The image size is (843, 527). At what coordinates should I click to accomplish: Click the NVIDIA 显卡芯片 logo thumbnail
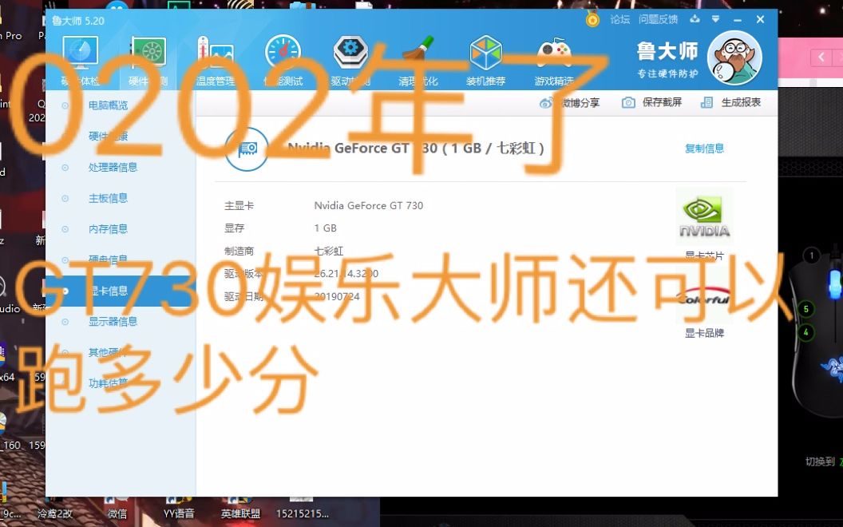pyautogui.click(x=704, y=214)
